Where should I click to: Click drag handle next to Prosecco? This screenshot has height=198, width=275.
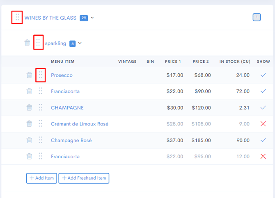40,75
